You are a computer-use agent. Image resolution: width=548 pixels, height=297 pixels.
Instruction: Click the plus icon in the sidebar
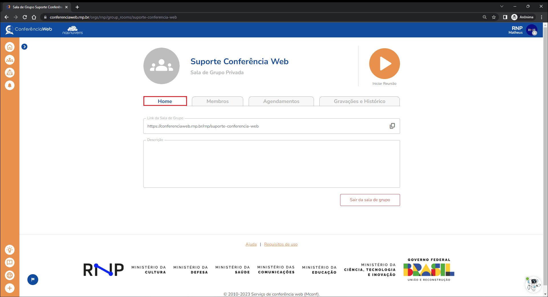pyautogui.click(x=10, y=288)
